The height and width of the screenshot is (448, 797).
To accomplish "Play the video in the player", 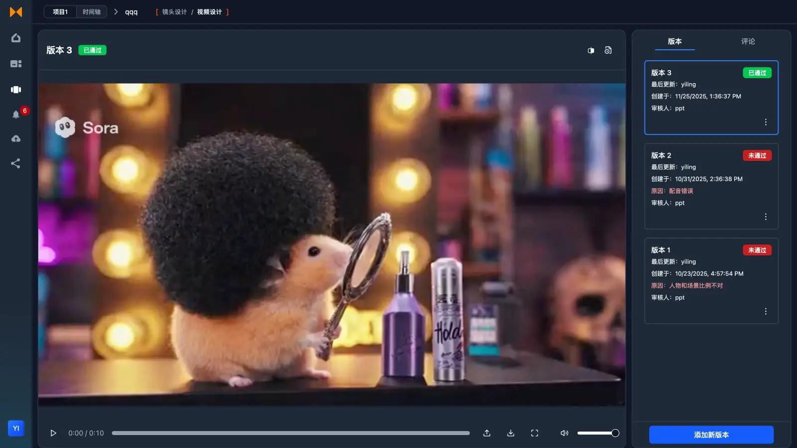I will click(x=53, y=433).
